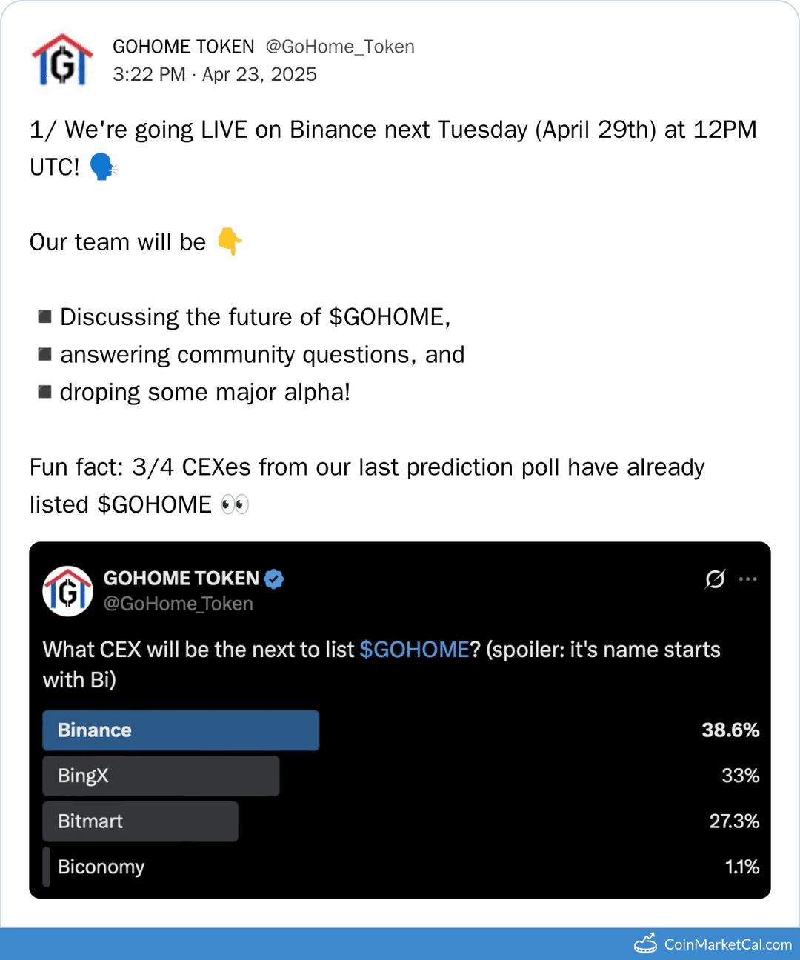This screenshot has width=800, height=960.
Task: Click the @GoHome_Token handle
Action: tap(340, 46)
